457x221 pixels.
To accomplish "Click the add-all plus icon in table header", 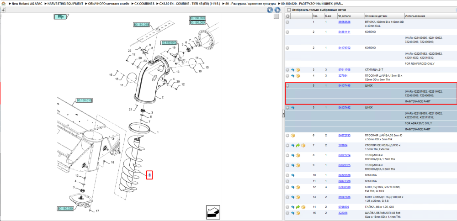I will pos(287,16).
